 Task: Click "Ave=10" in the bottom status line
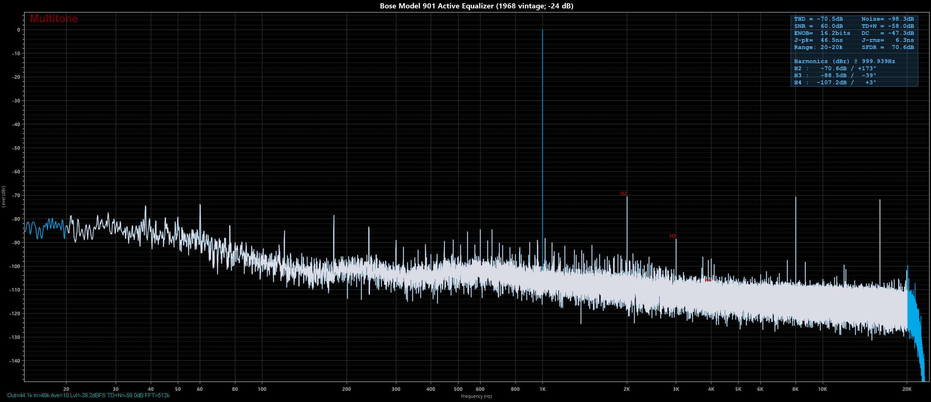tap(60, 396)
